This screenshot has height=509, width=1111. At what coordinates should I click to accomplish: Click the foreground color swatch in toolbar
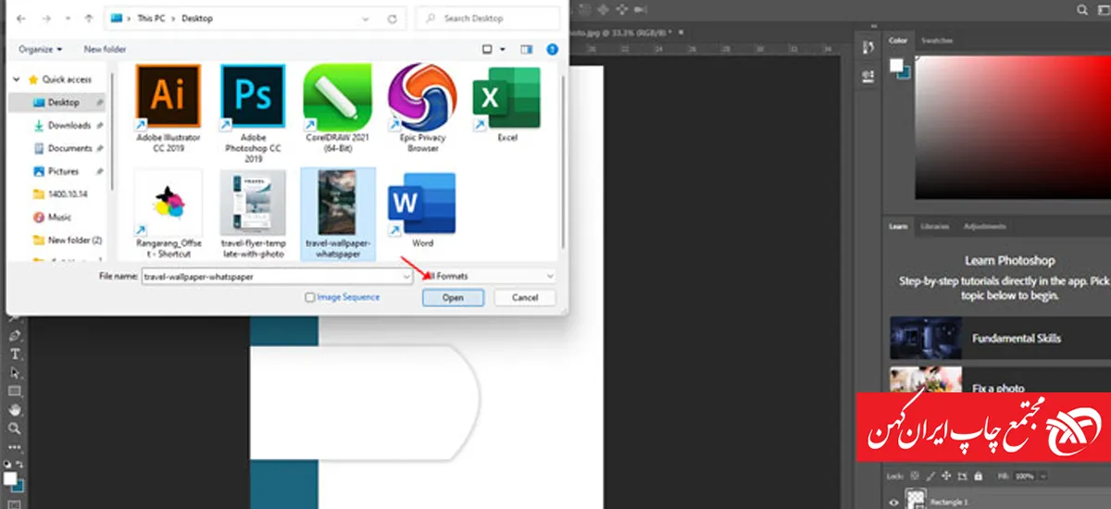10,478
